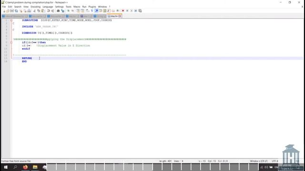Stop macro recording button
305x171 pixels.
(127, 11)
